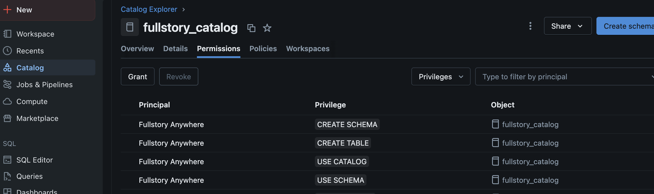Viewport: 654px width, 194px height.
Task: Open the Privileges filter dropdown
Action: tap(440, 76)
